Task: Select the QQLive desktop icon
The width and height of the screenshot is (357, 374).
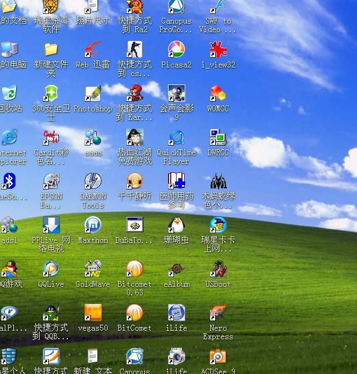Action: coord(51,269)
